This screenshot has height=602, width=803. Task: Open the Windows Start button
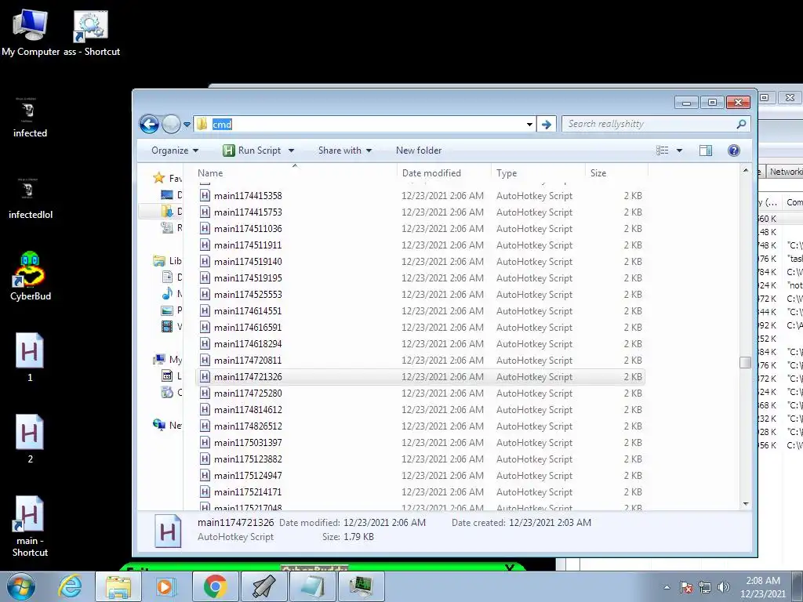coord(21,586)
